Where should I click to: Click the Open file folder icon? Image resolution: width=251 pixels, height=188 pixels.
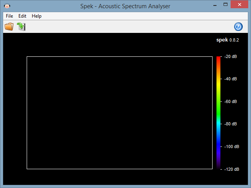point(9,27)
